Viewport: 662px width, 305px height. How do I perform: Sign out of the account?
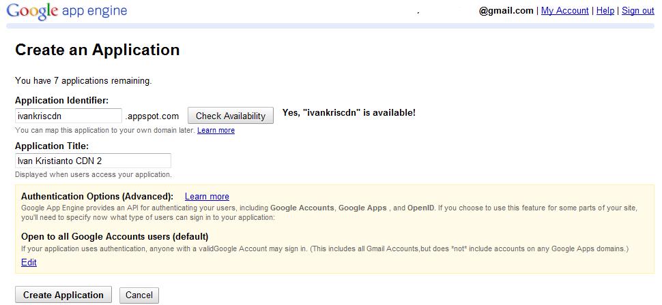[x=638, y=11]
